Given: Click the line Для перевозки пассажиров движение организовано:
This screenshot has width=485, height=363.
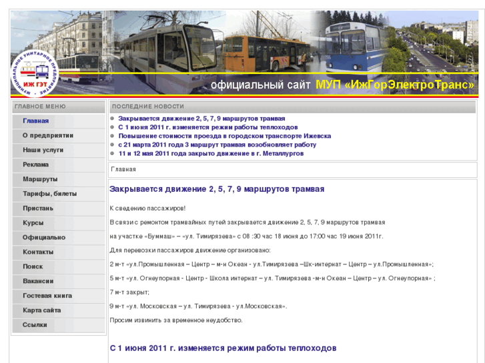Looking at the screenshot, I should pos(190,250).
